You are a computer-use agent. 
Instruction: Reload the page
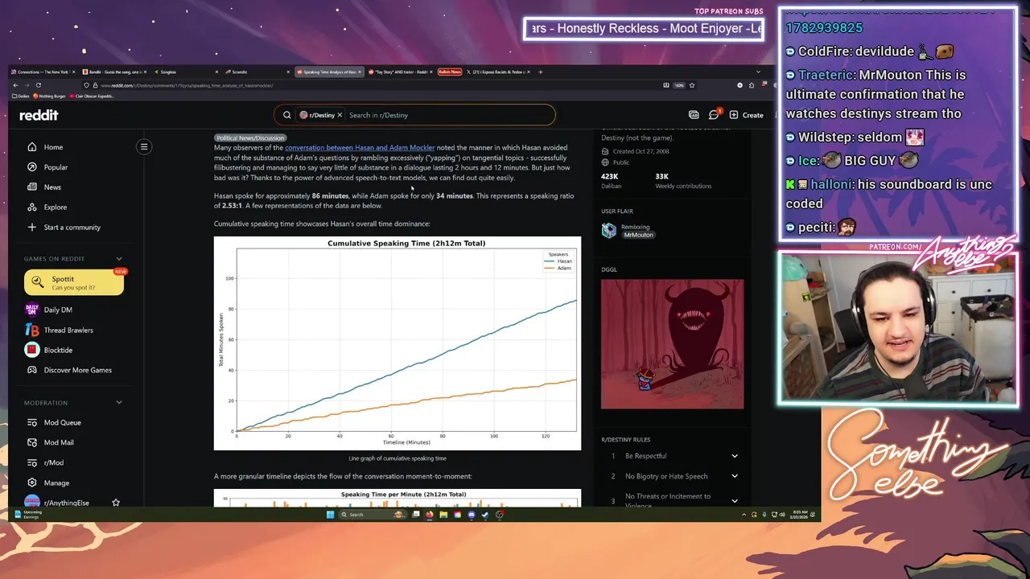[x=38, y=85]
